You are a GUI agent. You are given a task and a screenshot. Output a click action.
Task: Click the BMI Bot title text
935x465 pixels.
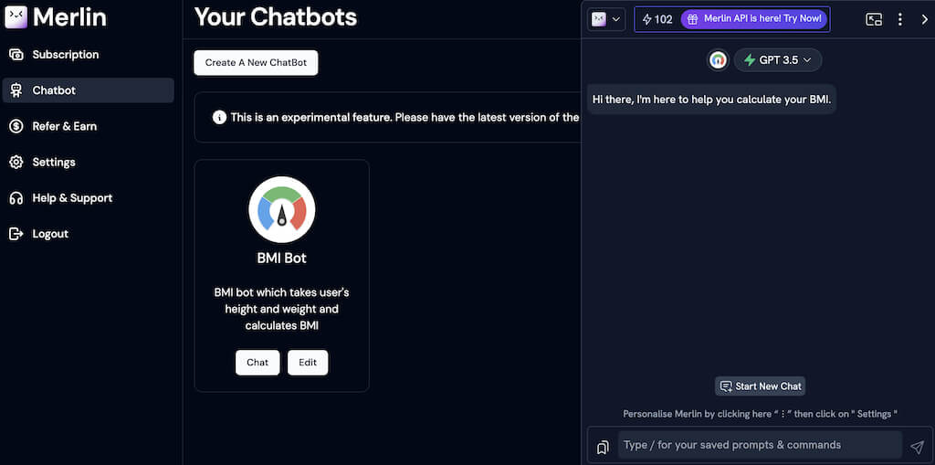281,259
